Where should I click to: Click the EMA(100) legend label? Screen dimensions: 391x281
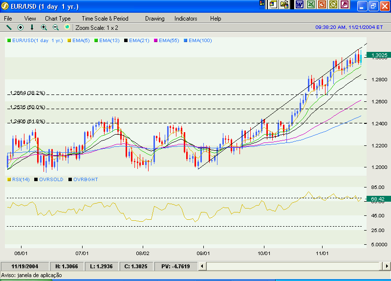(200, 41)
